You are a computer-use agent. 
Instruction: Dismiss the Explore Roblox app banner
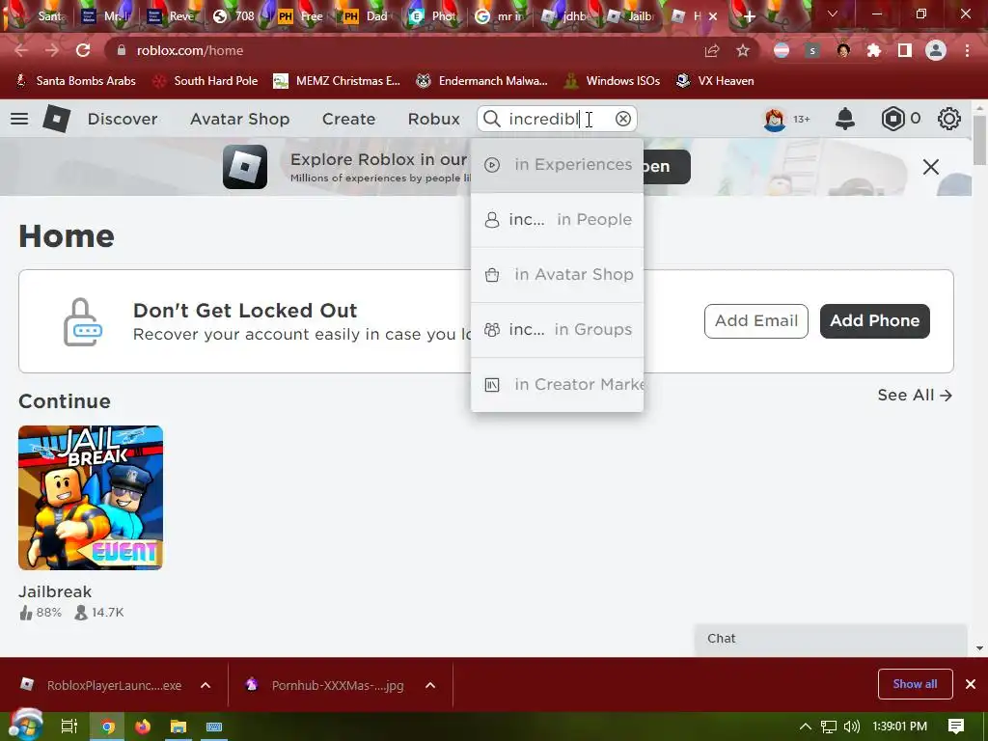coord(931,167)
